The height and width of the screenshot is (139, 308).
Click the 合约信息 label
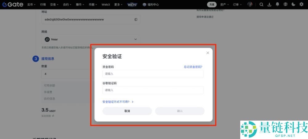click(50, 99)
